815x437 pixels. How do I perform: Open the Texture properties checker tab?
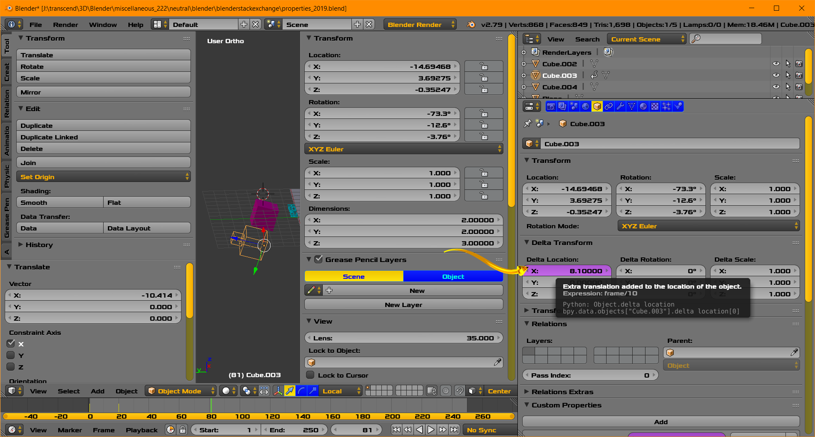655,106
